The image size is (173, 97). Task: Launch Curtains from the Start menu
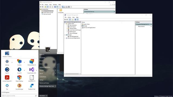[19, 61]
